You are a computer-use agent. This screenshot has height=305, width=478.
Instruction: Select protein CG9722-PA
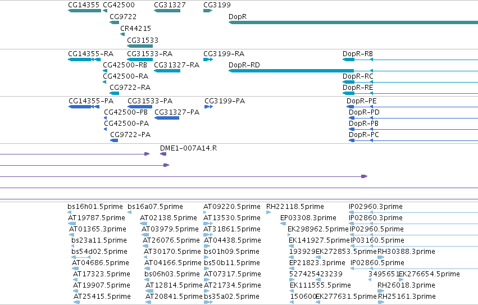click(x=114, y=140)
